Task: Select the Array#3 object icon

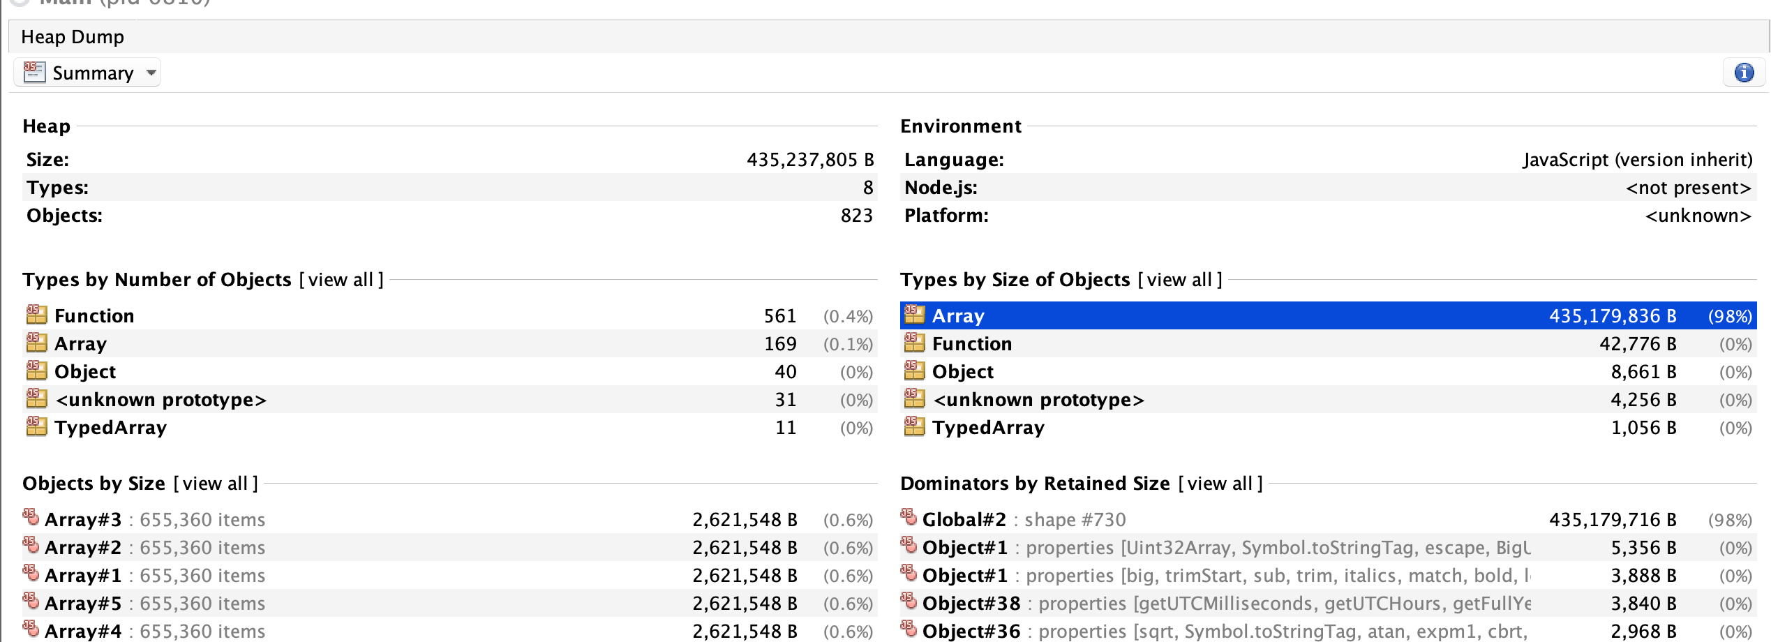Action: [x=31, y=519]
